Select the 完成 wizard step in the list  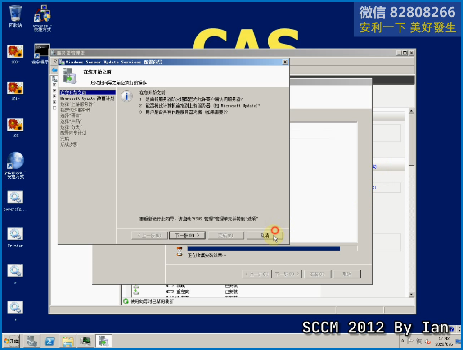pyautogui.click(x=65, y=139)
